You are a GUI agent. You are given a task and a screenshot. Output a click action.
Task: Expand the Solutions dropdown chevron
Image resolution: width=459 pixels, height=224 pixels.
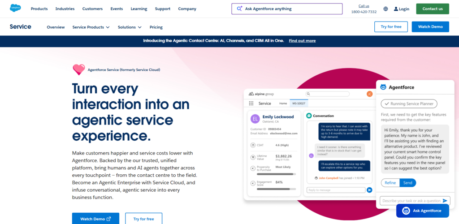coord(140,27)
